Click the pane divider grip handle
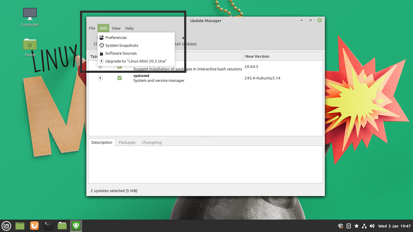413x232 pixels. [x=206, y=137]
